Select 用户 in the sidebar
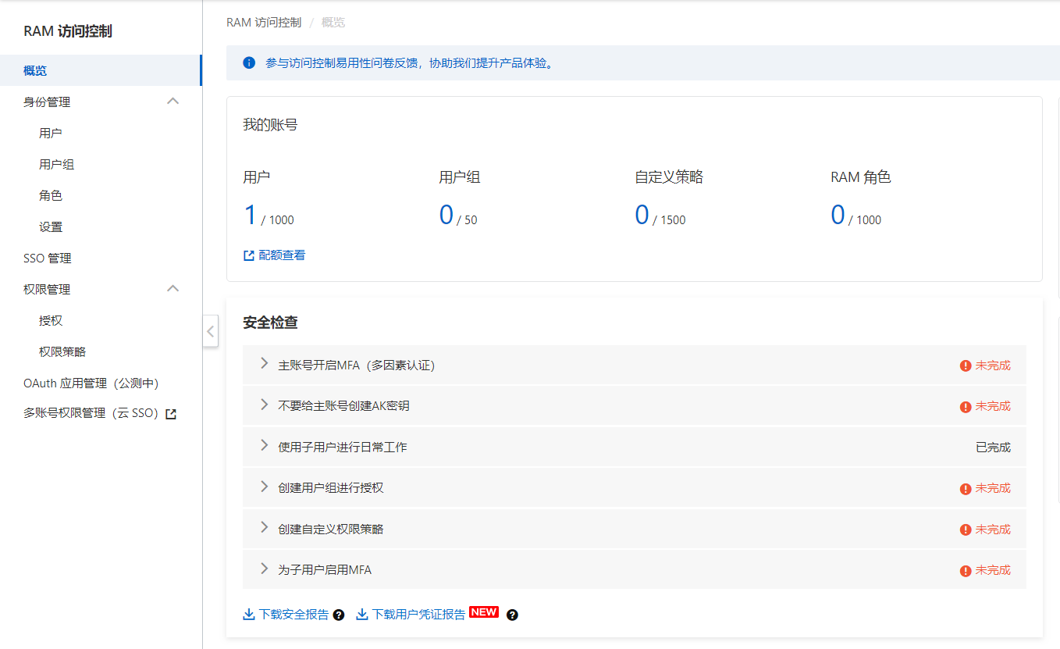The width and height of the screenshot is (1060, 649). (50, 132)
